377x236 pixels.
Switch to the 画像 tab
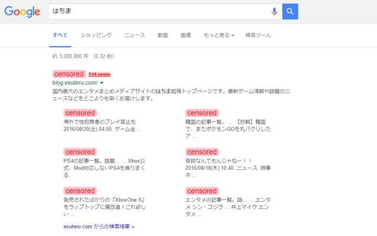(186, 35)
